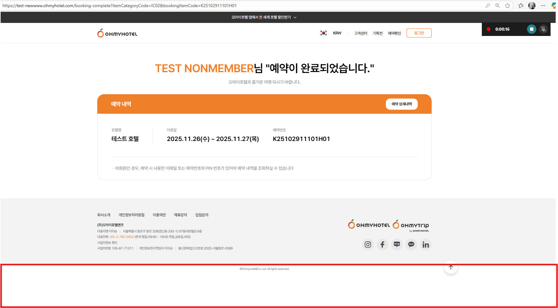Open the KRW currency selector
Image resolution: width=558 pixels, height=308 pixels.
pyautogui.click(x=337, y=33)
